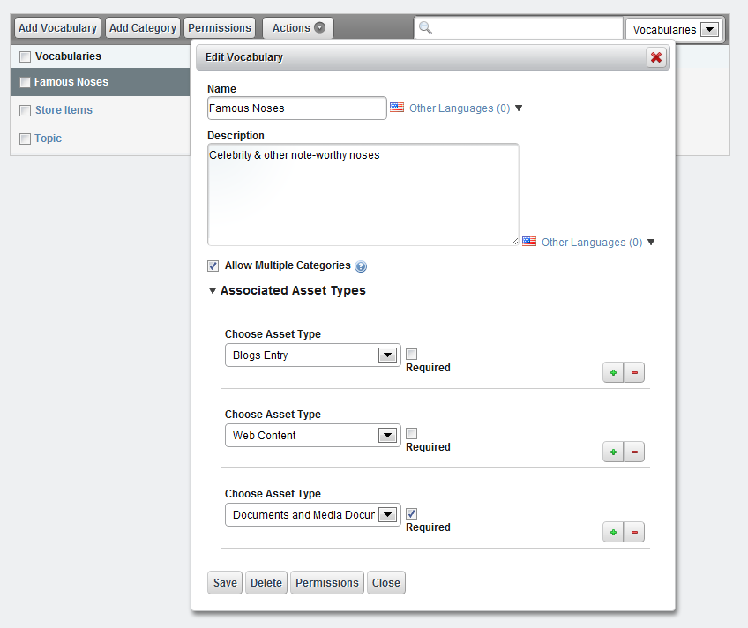Save the vocabulary changes

225,583
